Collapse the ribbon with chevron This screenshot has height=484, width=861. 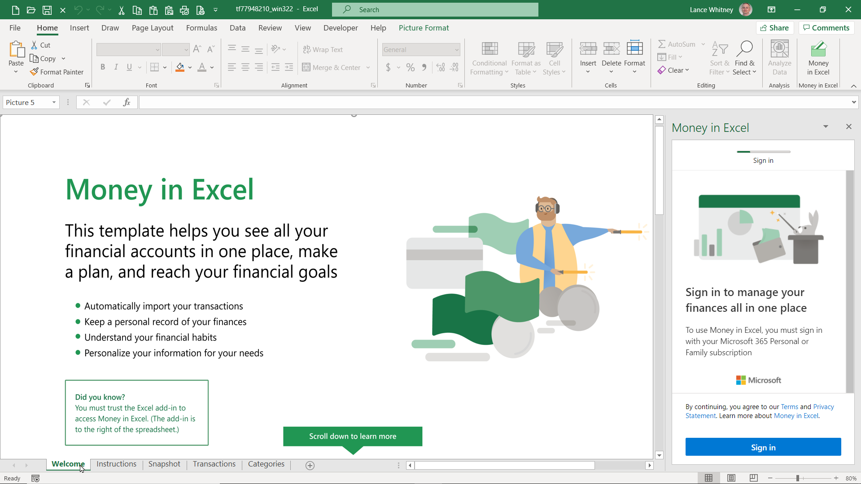853,86
